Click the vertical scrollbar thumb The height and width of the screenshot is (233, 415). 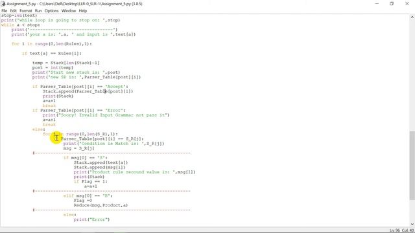[x=412, y=165]
